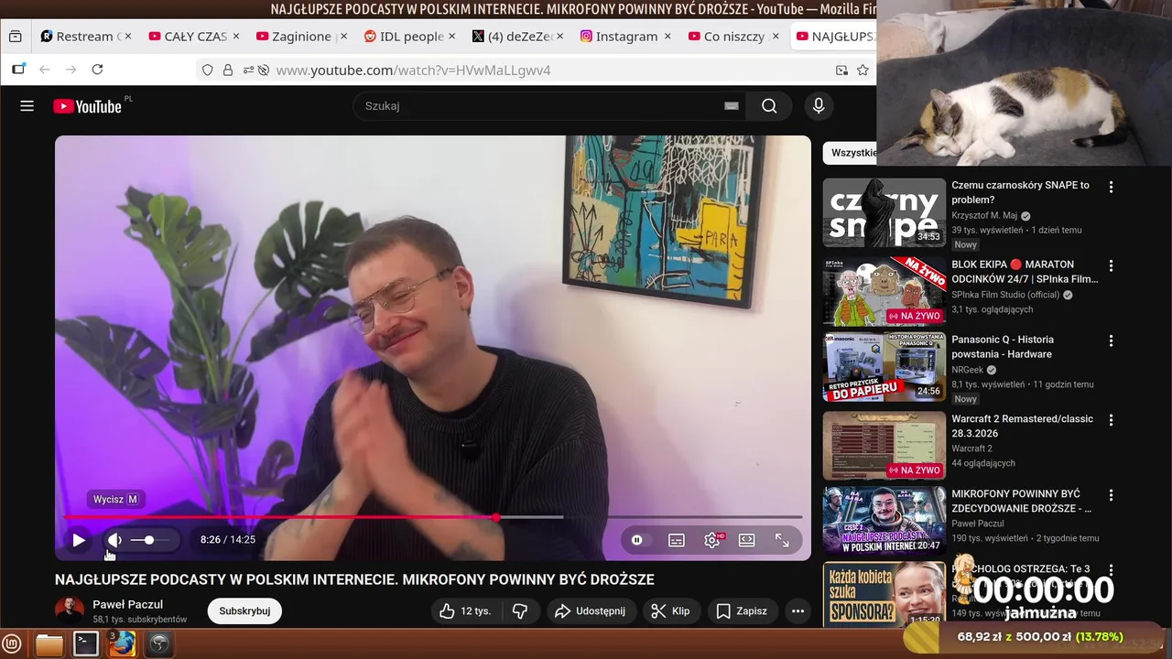Viewport: 1172px width, 659px height.
Task: Open Warcraft 2 Remastered live video title
Action: (x=1023, y=427)
